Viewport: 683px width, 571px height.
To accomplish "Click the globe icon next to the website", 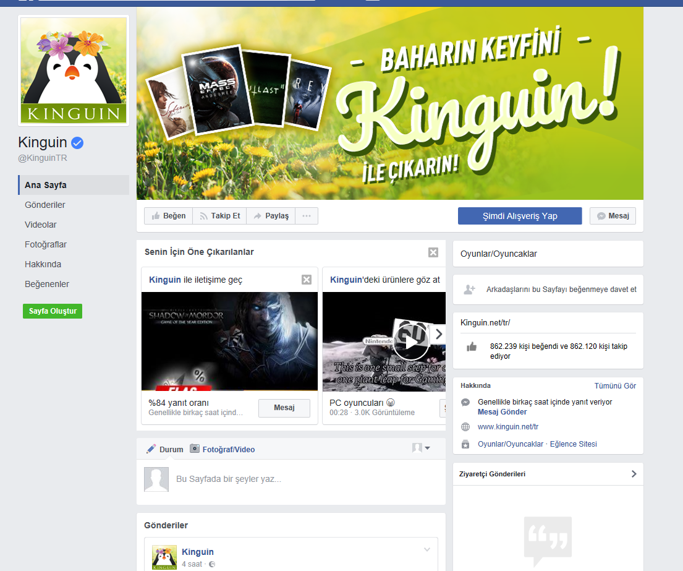I will (465, 427).
